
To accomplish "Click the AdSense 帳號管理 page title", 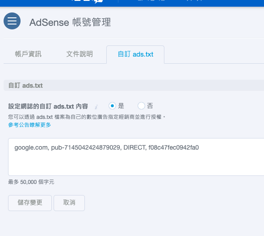I will (70, 22).
